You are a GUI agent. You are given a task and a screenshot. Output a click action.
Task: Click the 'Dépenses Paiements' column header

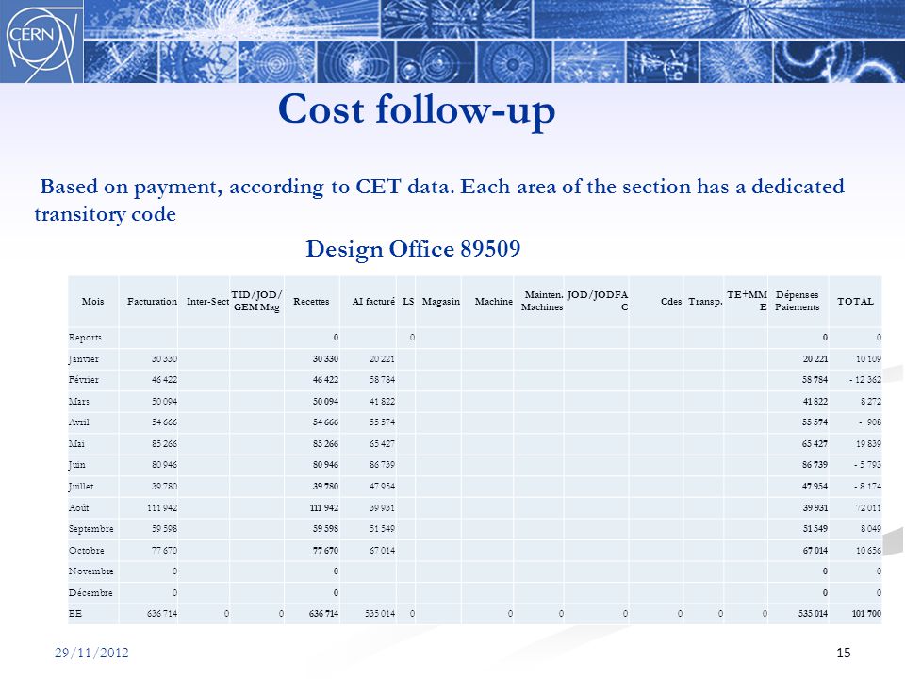coord(798,301)
